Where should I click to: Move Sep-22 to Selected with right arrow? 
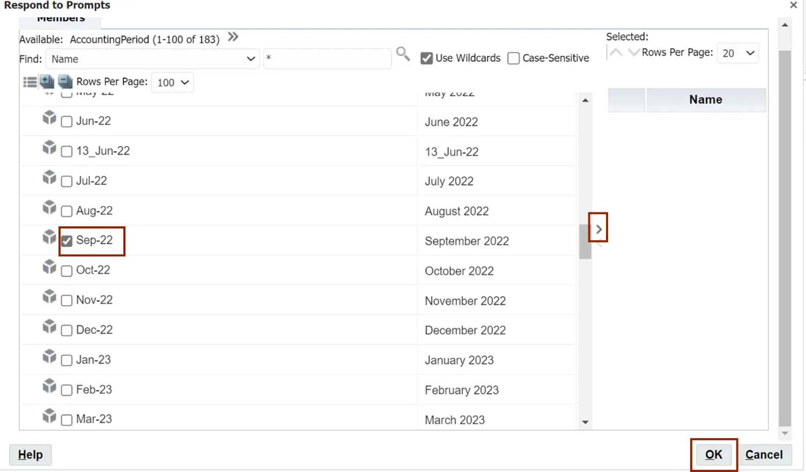point(598,229)
